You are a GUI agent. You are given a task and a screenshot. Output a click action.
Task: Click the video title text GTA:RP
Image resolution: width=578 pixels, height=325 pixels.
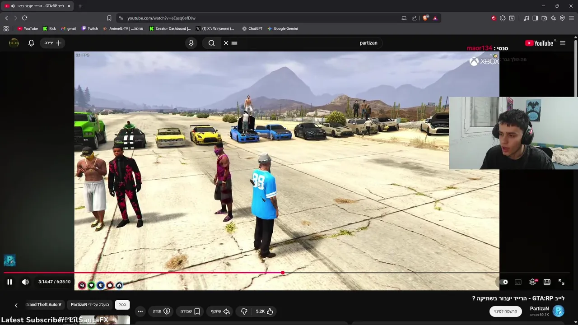coord(518,298)
